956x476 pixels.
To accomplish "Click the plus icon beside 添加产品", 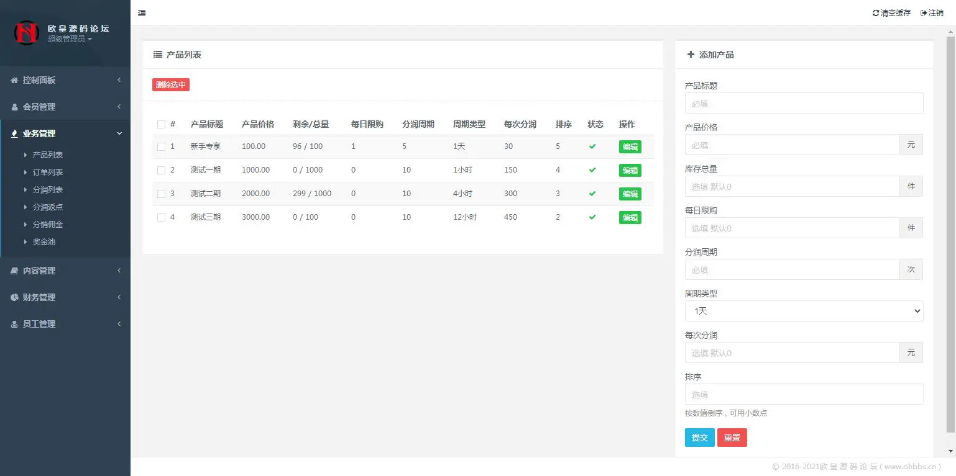I will (691, 54).
